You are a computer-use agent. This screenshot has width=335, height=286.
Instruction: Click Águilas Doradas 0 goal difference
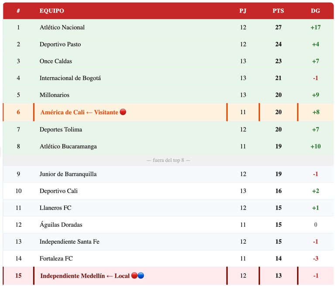pyautogui.click(x=315, y=225)
